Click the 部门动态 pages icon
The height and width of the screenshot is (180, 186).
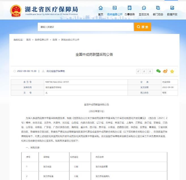158,8
